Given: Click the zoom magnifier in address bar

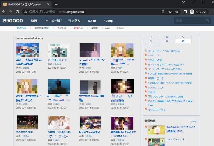Looking at the screenshot, I should coord(163,12).
